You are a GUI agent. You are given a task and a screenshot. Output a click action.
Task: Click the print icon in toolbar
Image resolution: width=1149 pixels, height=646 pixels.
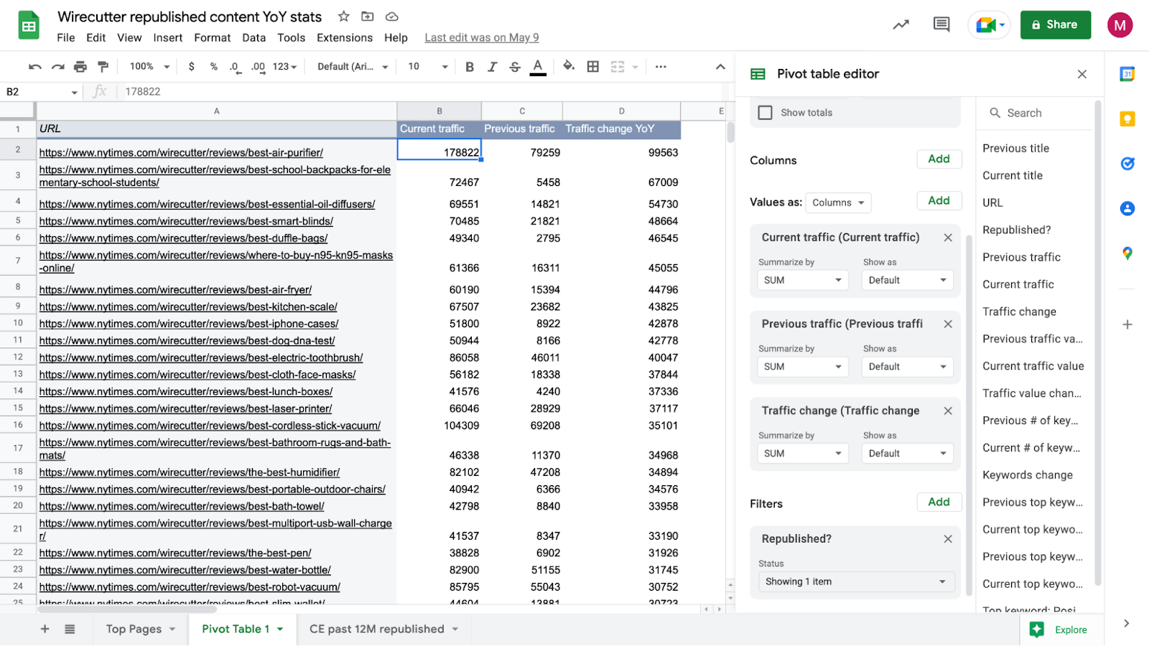(80, 67)
